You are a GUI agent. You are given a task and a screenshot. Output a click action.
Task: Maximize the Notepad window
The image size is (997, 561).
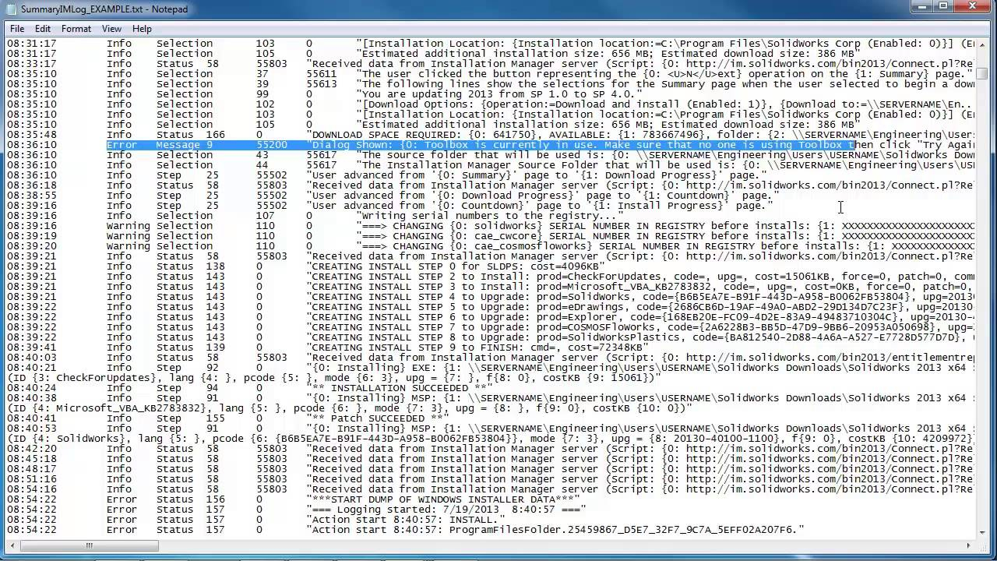pyautogui.click(x=944, y=7)
